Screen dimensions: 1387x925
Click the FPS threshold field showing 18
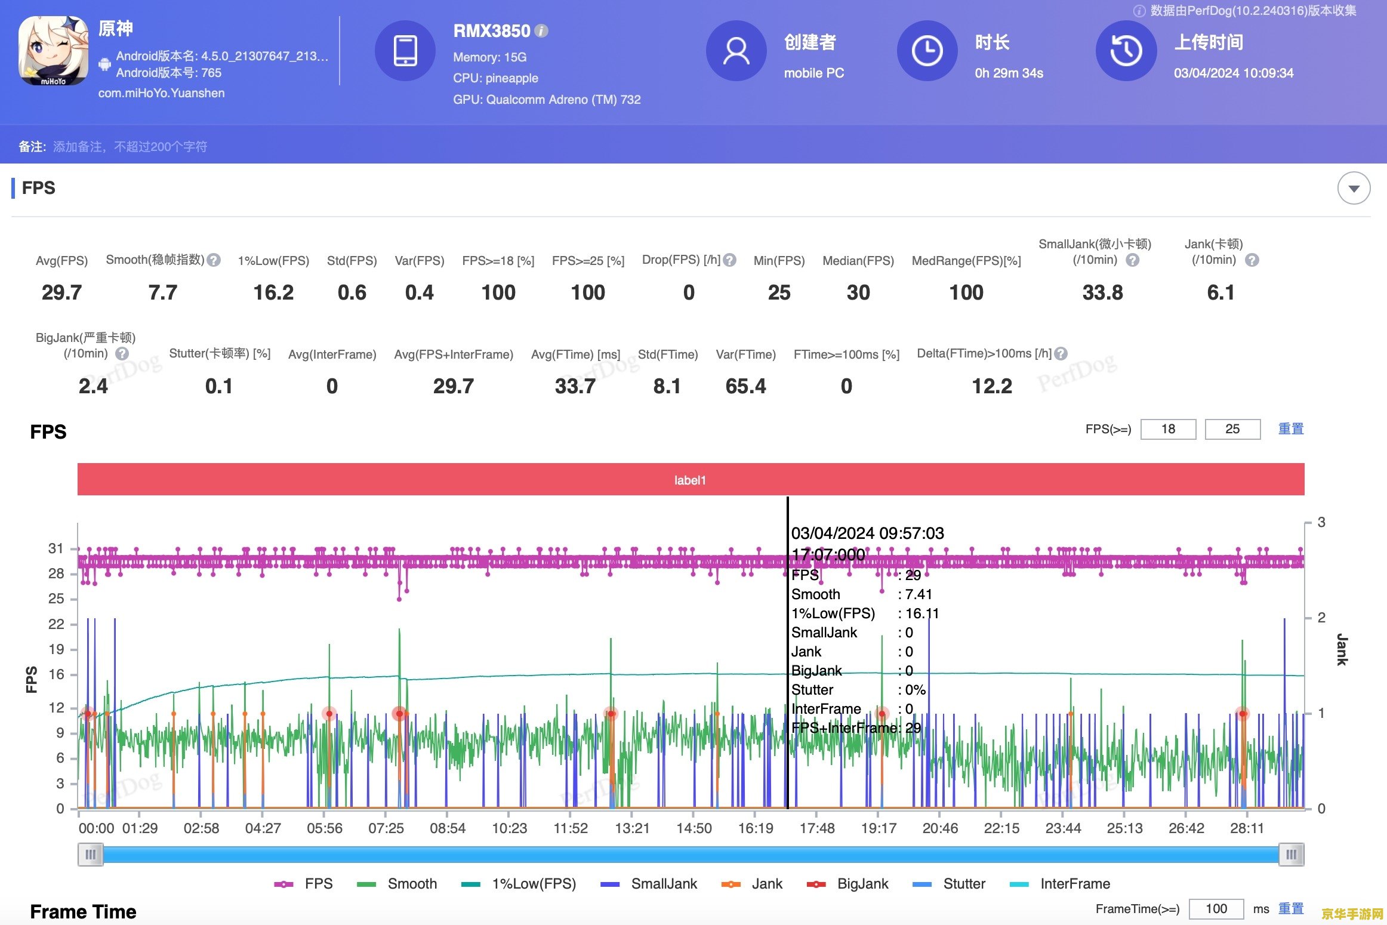pyautogui.click(x=1168, y=429)
